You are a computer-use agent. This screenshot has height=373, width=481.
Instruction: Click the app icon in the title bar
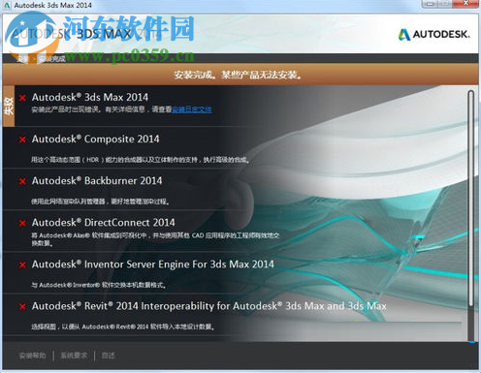pos(7,5)
